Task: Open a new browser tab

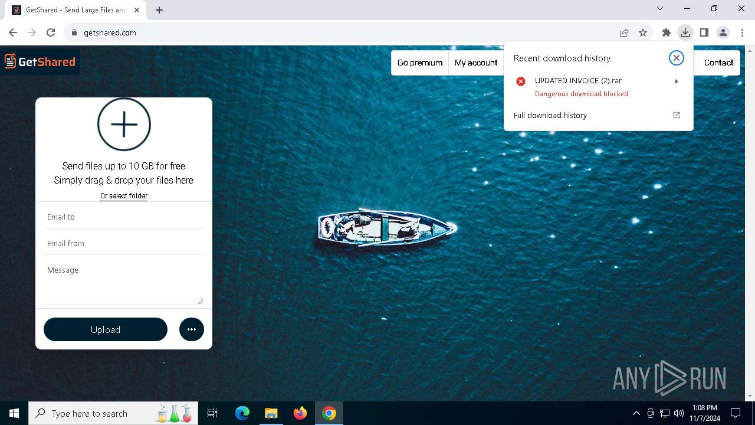Action: tap(159, 10)
